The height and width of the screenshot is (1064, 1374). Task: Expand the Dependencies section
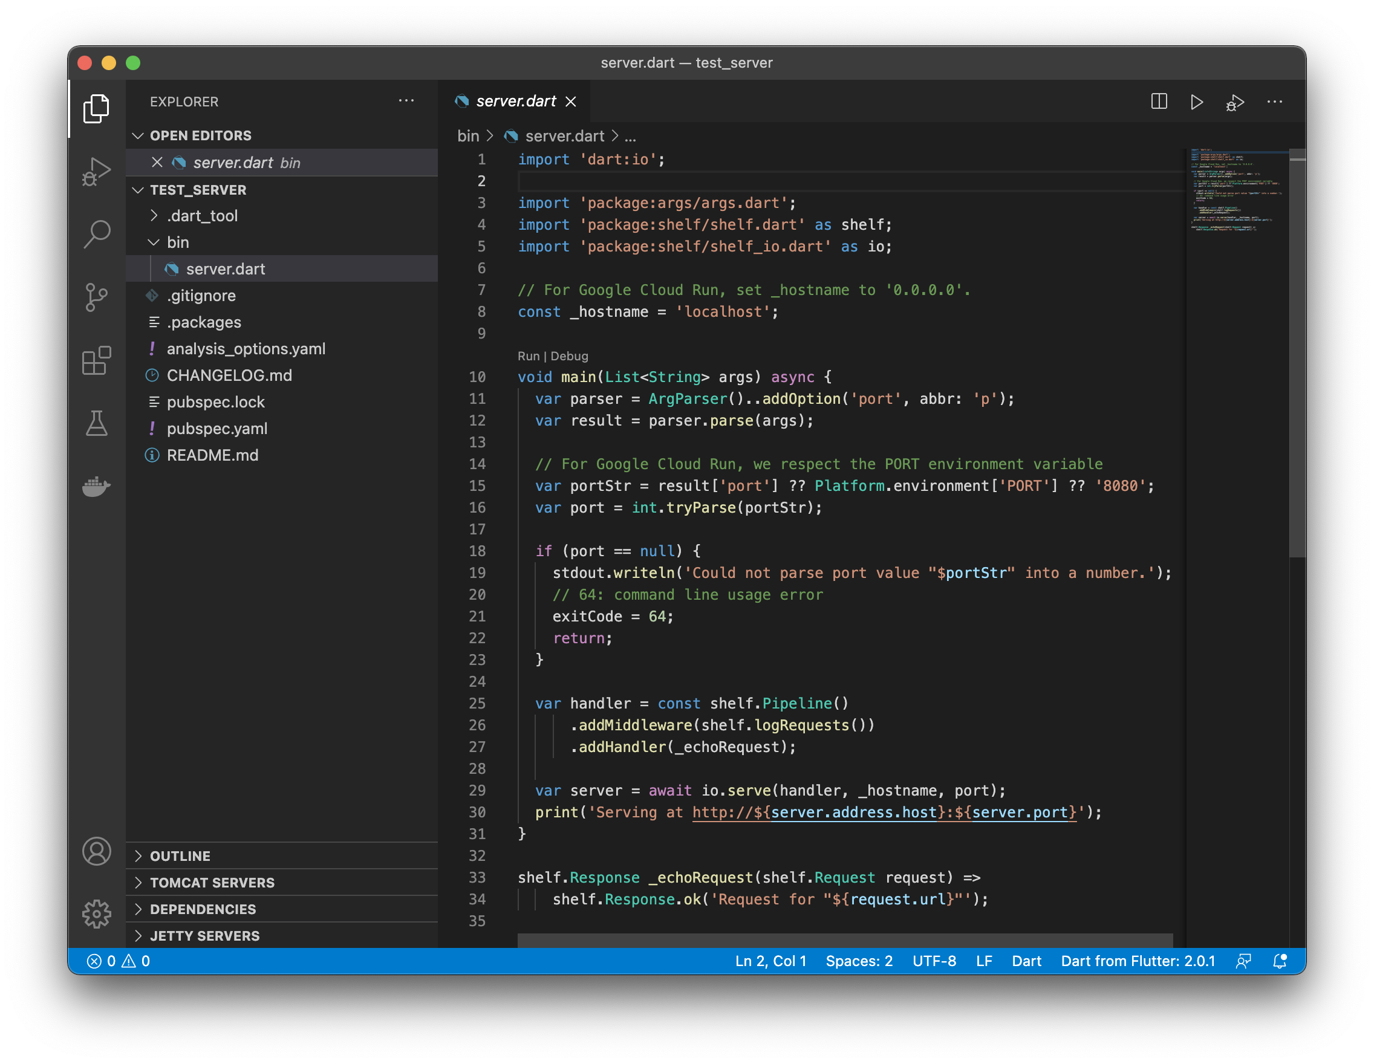point(282,909)
